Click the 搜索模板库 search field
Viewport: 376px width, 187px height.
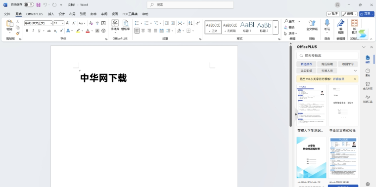click(x=328, y=55)
